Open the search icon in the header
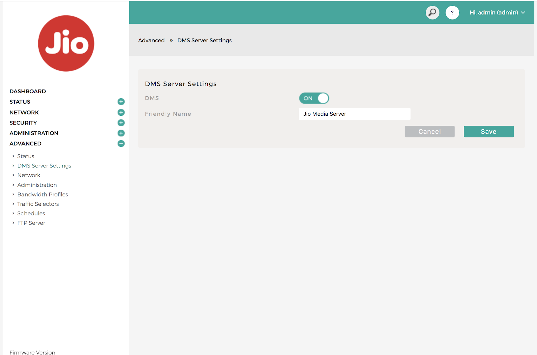 [x=432, y=12]
